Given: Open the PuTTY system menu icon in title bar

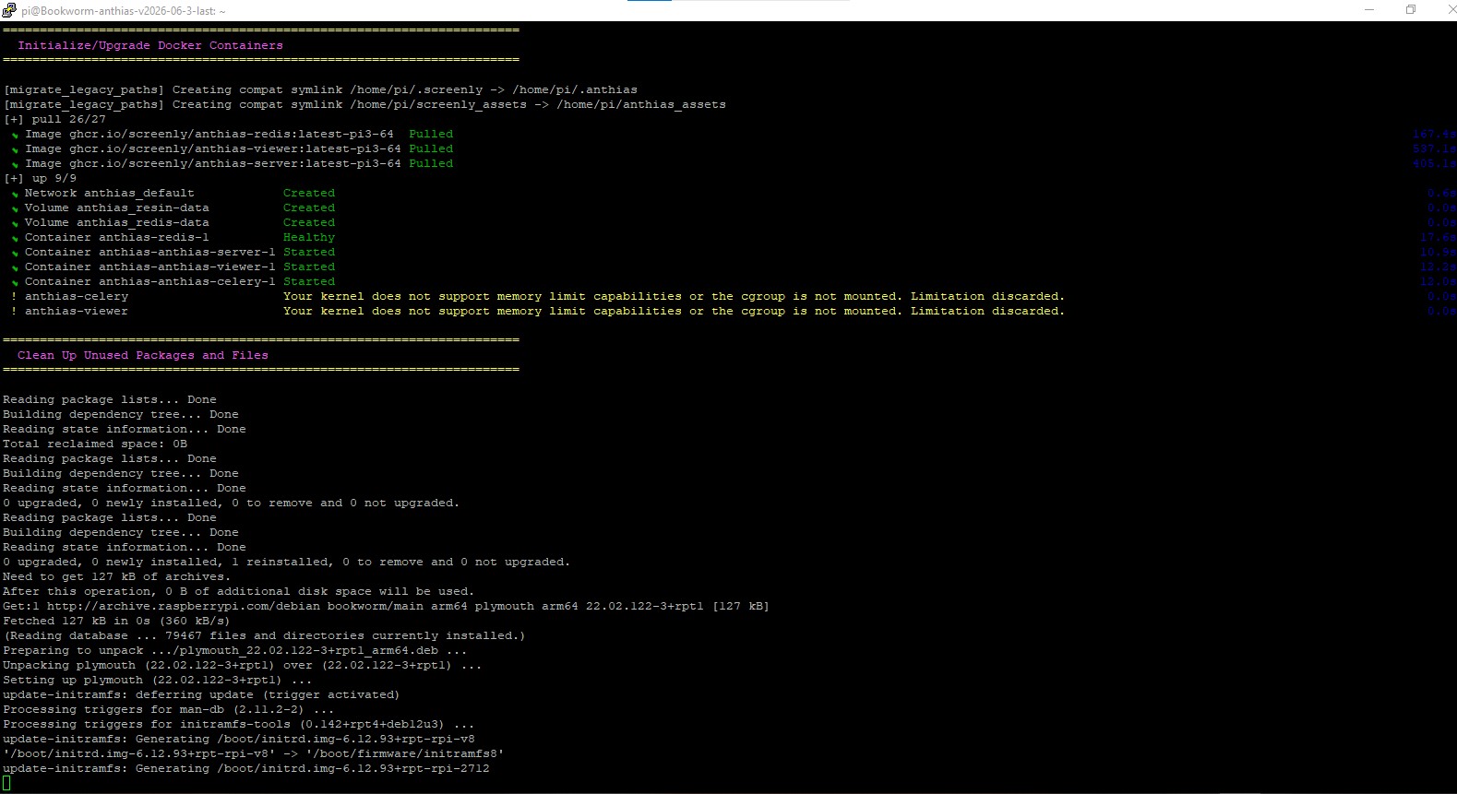Looking at the screenshot, I should pyautogui.click(x=9, y=10).
